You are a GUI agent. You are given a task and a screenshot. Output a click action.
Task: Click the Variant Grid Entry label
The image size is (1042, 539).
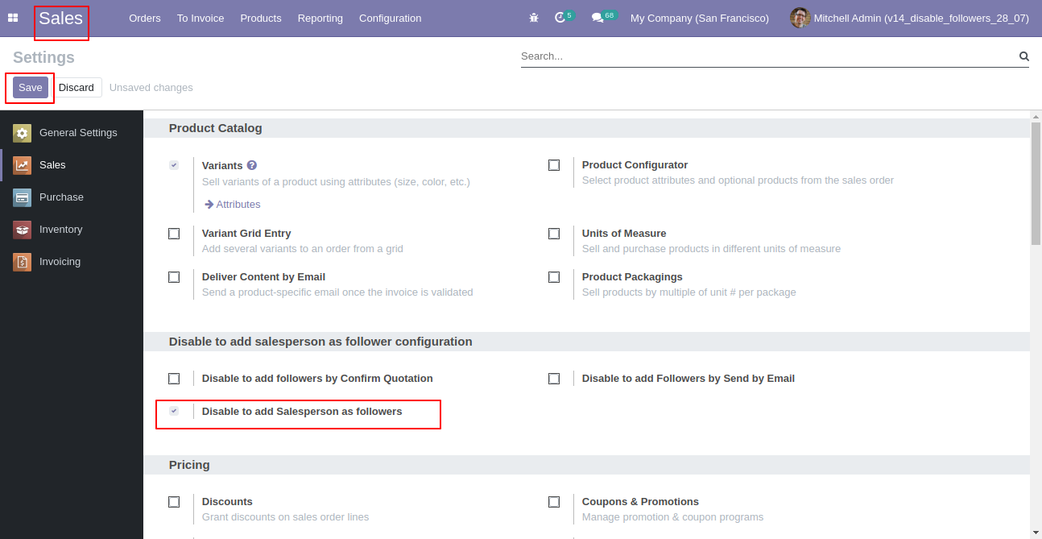point(246,234)
